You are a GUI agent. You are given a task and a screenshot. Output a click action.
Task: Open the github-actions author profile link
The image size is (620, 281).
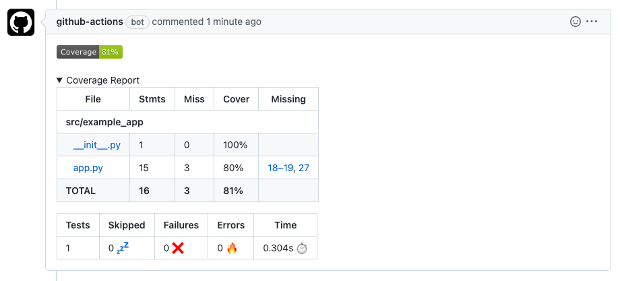[90, 22]
